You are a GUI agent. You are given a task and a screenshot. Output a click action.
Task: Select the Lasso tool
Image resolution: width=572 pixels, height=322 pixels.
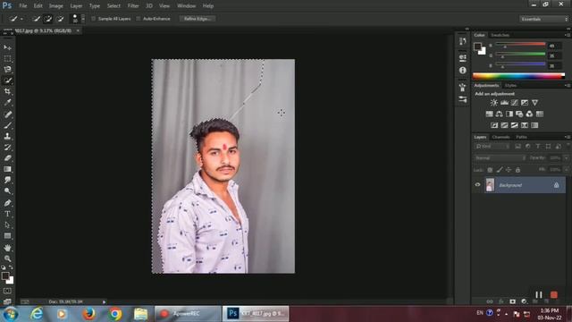click(7, 70)
